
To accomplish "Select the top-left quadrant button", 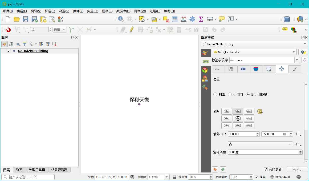I will tap(227, 111).
